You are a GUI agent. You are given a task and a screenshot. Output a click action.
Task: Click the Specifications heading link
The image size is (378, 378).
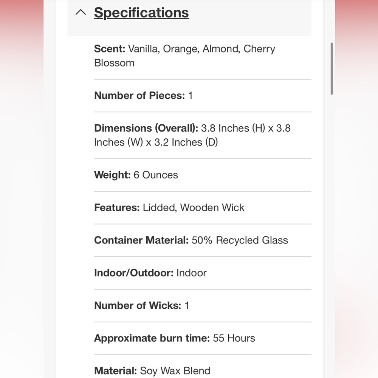[x=141, y=12]
